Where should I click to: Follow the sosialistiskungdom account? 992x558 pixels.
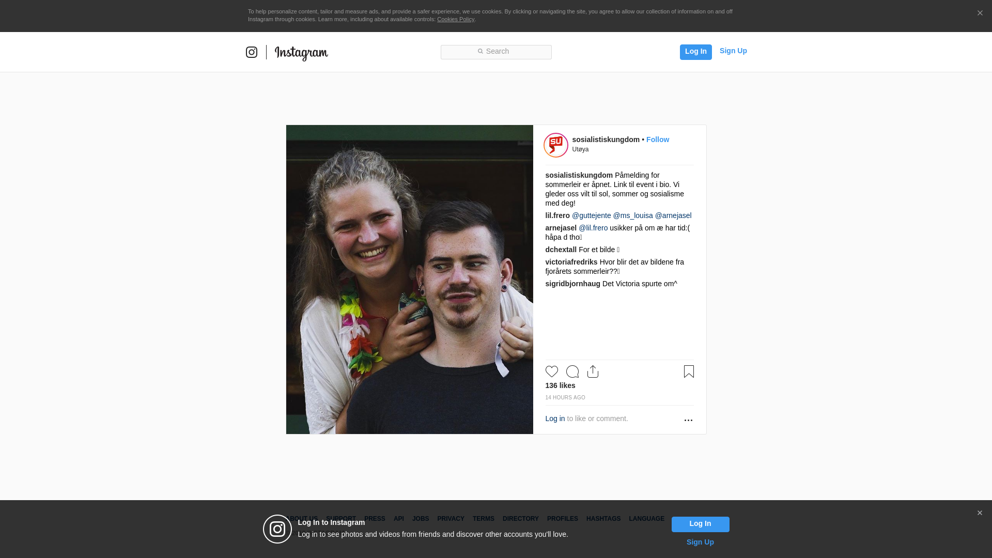pos(658,139)
